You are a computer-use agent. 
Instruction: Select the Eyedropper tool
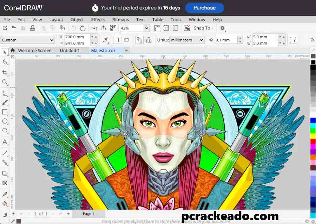pos(5,194)
